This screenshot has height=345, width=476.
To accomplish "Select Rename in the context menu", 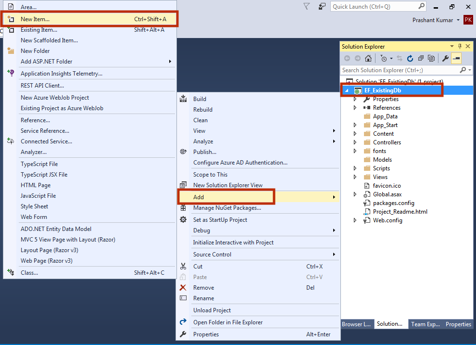I will [258, 298].
